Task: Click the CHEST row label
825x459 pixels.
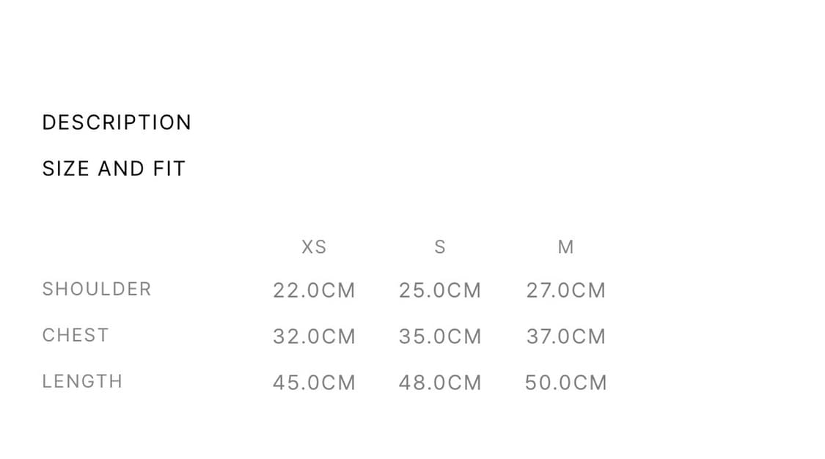Action: (76, 335)
